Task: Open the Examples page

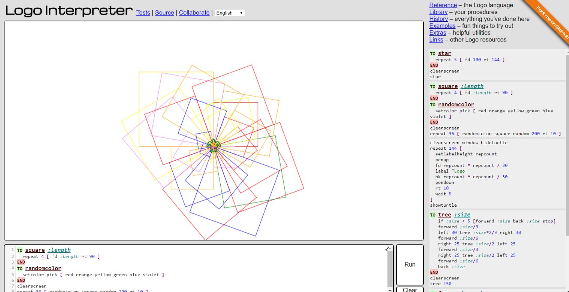Action: pos(442,26)
